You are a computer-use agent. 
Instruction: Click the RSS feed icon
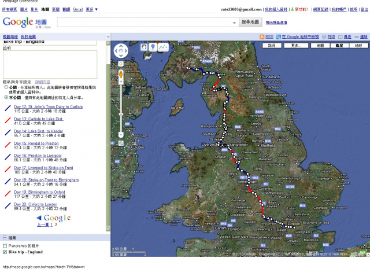[262, 37]
